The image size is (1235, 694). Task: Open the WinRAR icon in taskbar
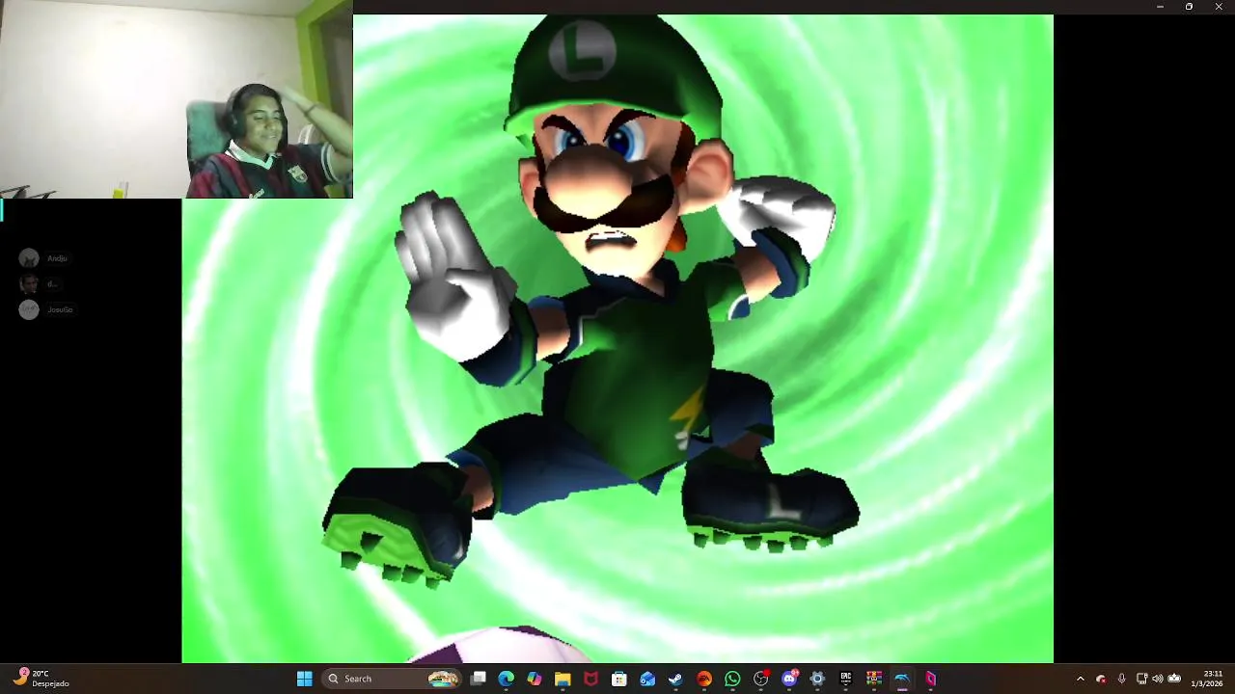(874, 679)
